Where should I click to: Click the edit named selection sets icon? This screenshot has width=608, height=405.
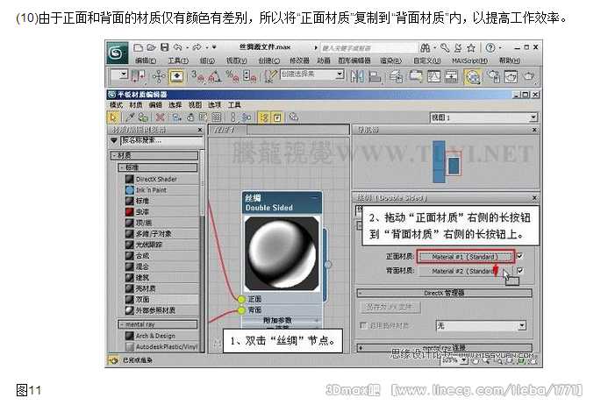point(270,76)
